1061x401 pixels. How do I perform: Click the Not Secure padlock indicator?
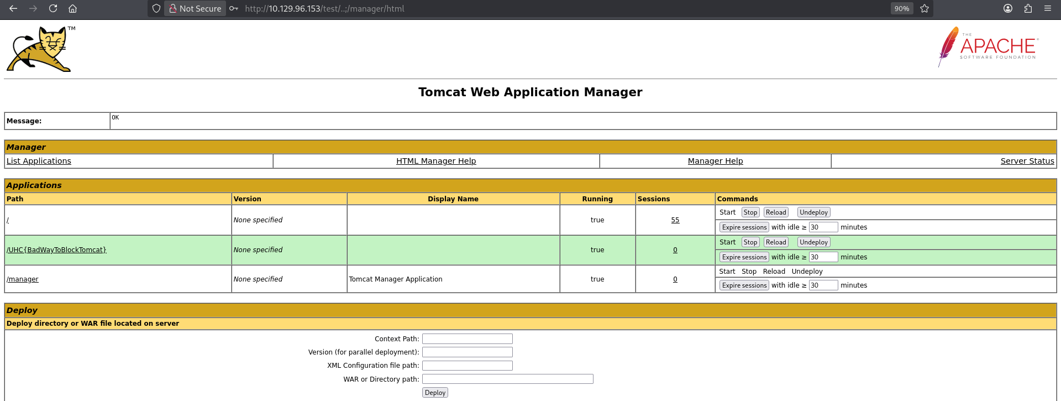coord(195,8)
